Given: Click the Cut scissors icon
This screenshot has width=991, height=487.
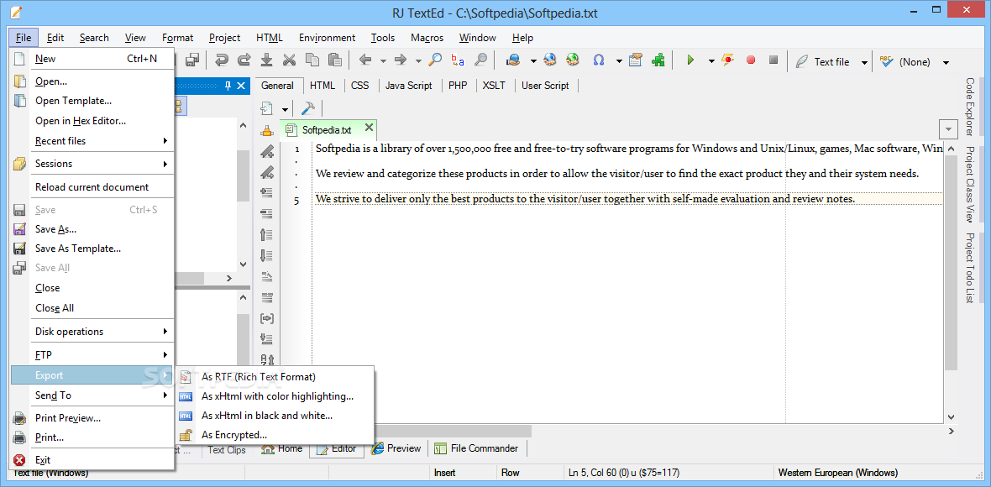Looking at the screenshot, I should [289, 60].
